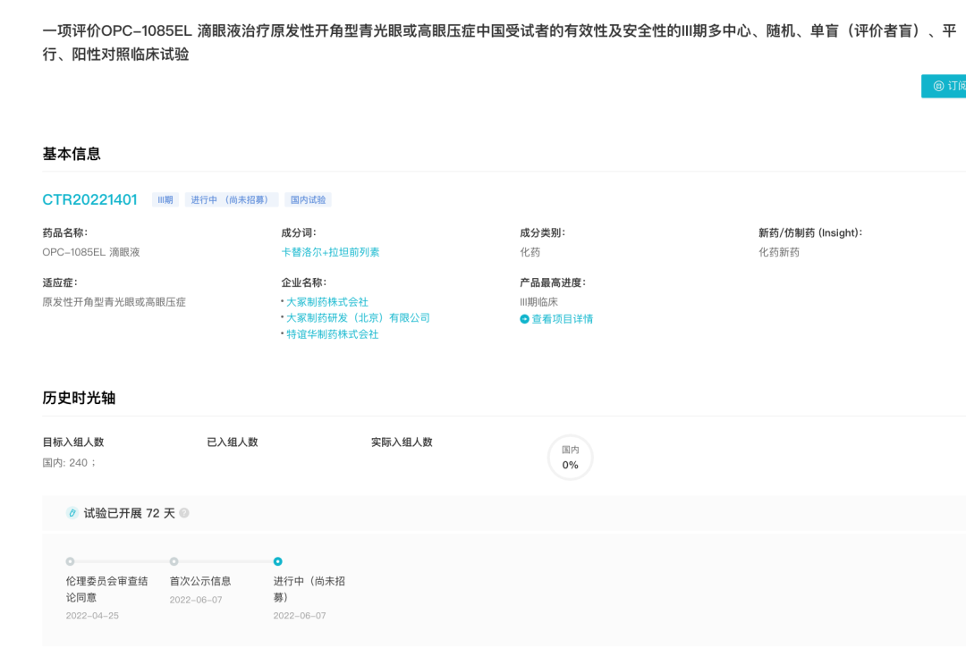
Task: Click the 国内 0% progress circle
Action: pyautogui.click(x=570, y=458)
